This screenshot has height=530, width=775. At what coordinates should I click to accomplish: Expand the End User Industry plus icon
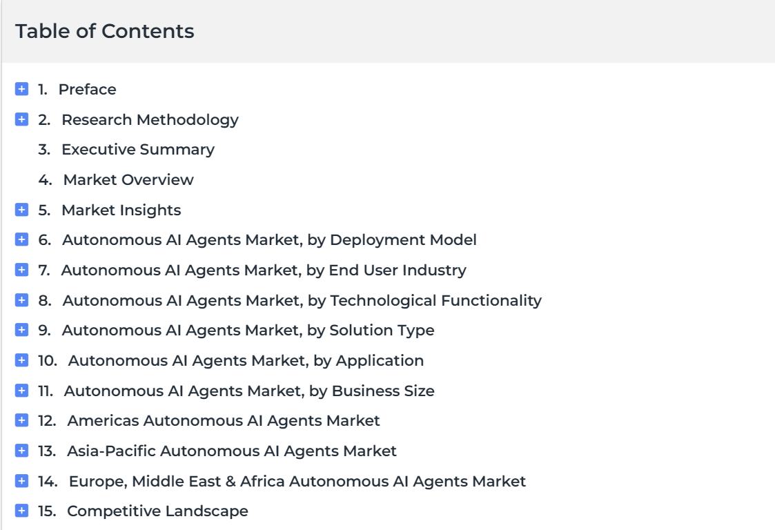click(22, 269)
